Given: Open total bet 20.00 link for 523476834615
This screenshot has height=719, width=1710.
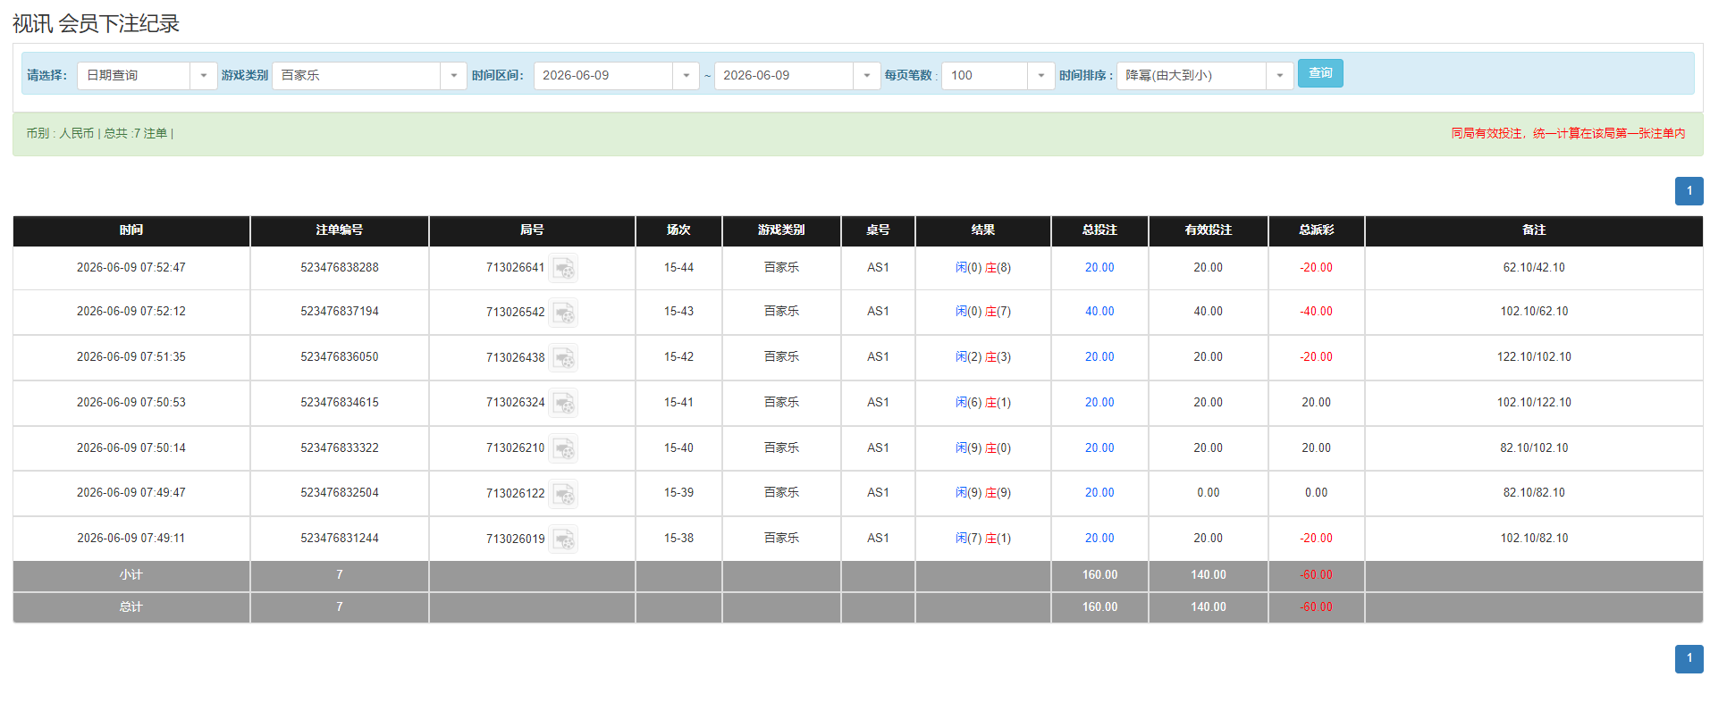Looking at the screenshot, I should (x=1099, y=403).
